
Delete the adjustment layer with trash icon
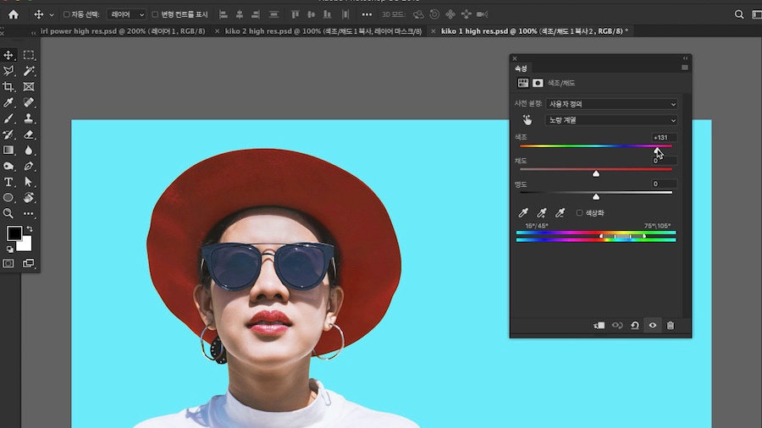[671, 326]
